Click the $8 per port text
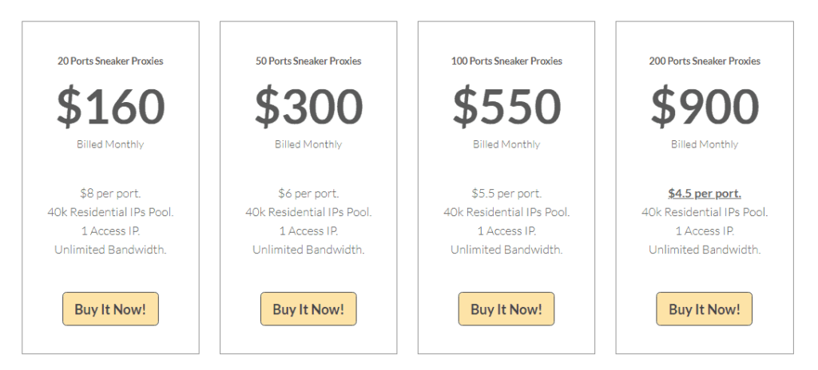818x370 pixels. point(110,193)
